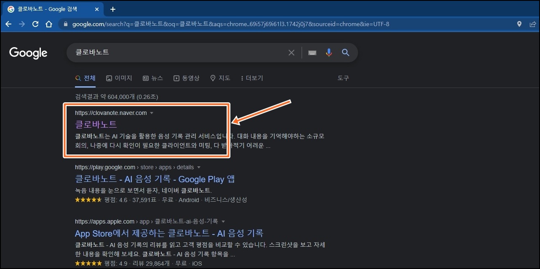Screen dimensions: 540x269
Task: Start voice search with microphone
Action: point(329,53)
